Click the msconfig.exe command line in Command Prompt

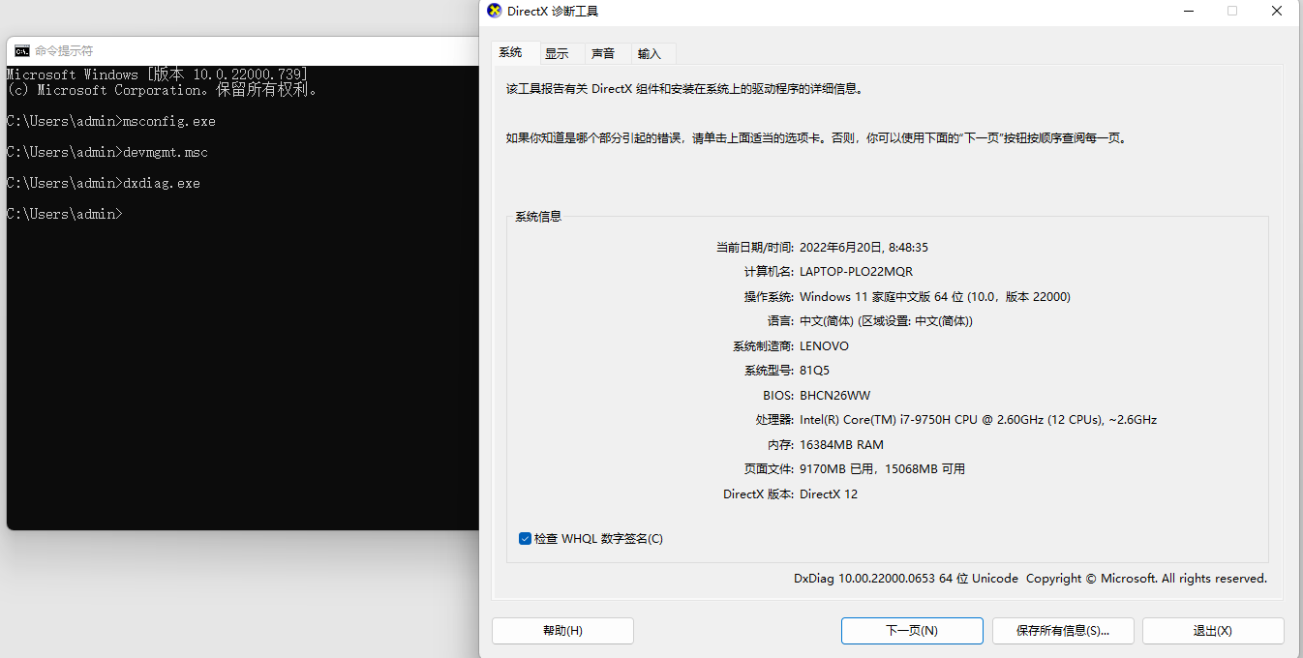coord(111,121)
